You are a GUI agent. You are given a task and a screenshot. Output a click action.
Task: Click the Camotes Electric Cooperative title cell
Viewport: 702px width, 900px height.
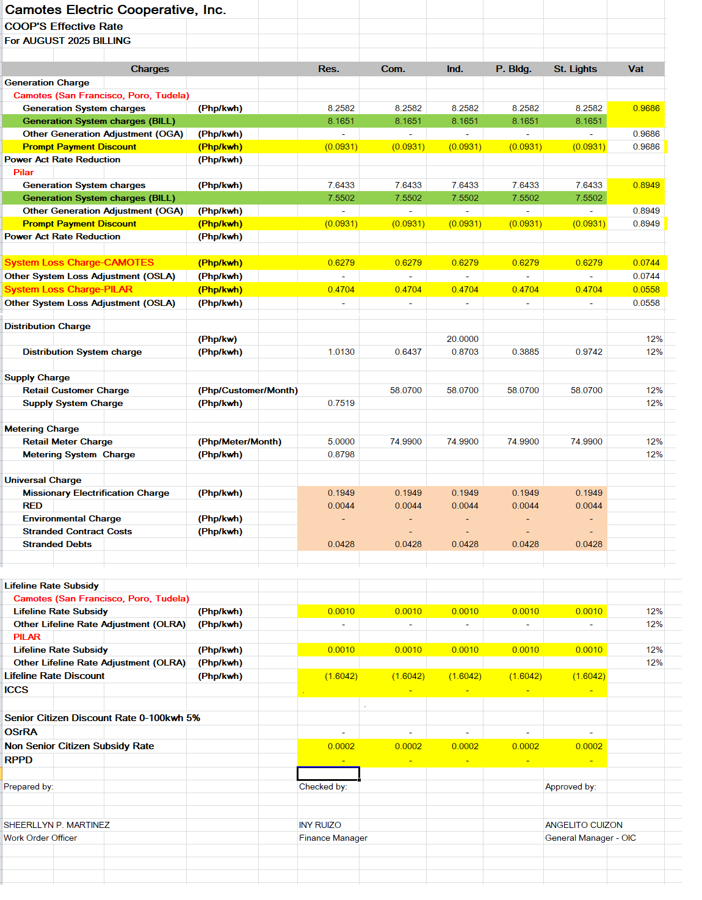click(115, 10)
